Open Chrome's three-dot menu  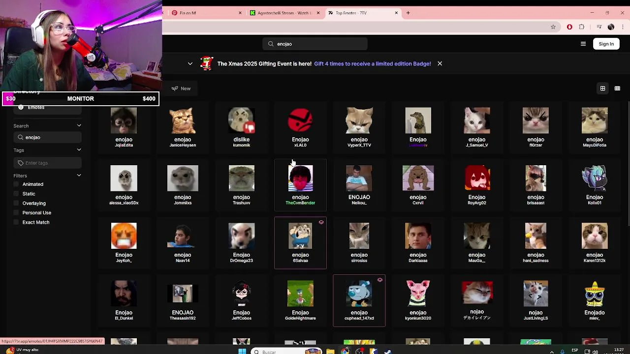click(x=623, y=27)
